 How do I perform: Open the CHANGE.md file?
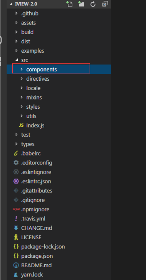(x=37, y=228)
